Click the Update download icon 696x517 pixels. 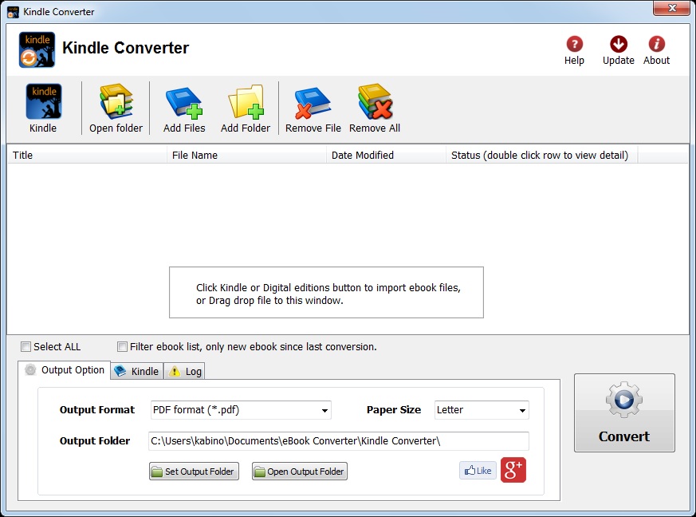pos(619,44)
